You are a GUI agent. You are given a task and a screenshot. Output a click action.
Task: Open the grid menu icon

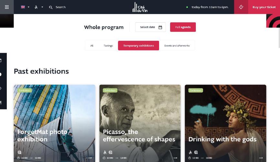[7, 7]
